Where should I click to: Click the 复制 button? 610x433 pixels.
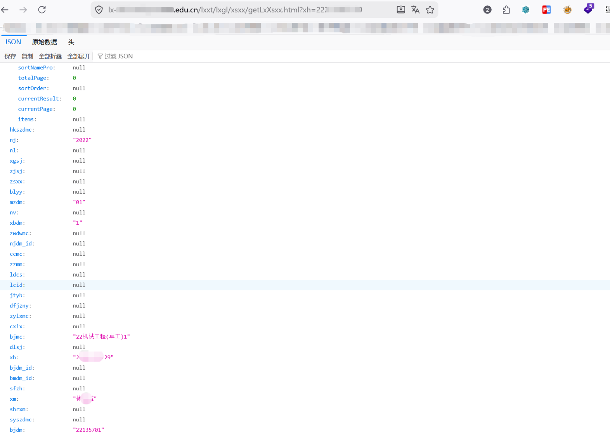28,56
